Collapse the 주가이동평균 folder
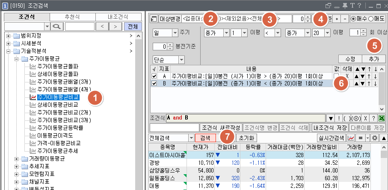The width and height of the screenshot is (388, 190). [x=17, y=59]
